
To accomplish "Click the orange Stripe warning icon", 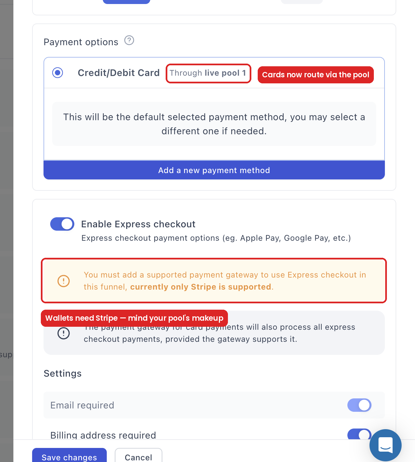I will [64, 281].
